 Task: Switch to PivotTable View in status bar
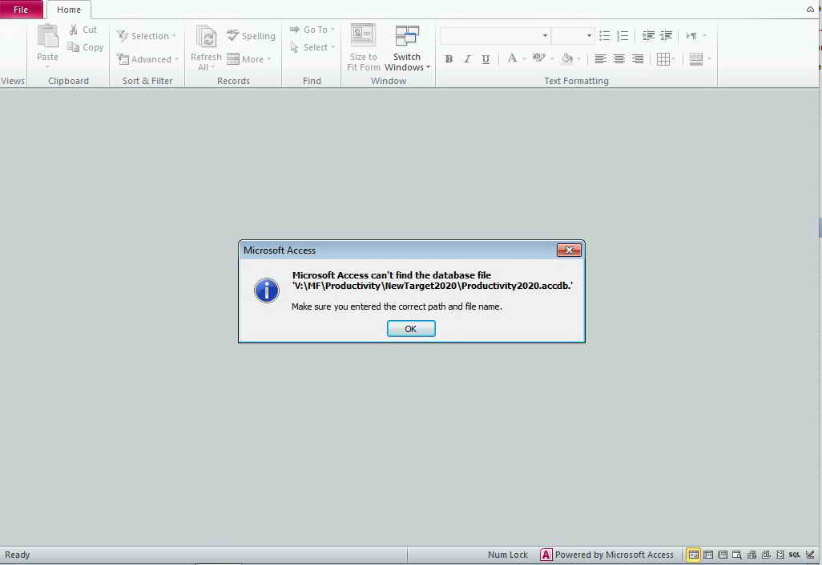(751, 555)
